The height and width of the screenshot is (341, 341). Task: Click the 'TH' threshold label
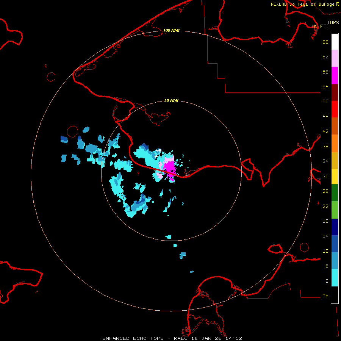(x=325, y=296)
